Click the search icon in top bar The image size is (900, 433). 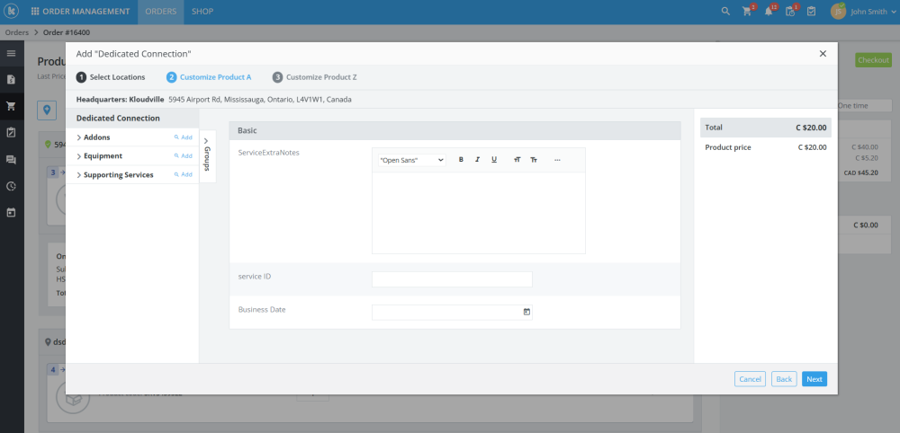tap(725, 12)
